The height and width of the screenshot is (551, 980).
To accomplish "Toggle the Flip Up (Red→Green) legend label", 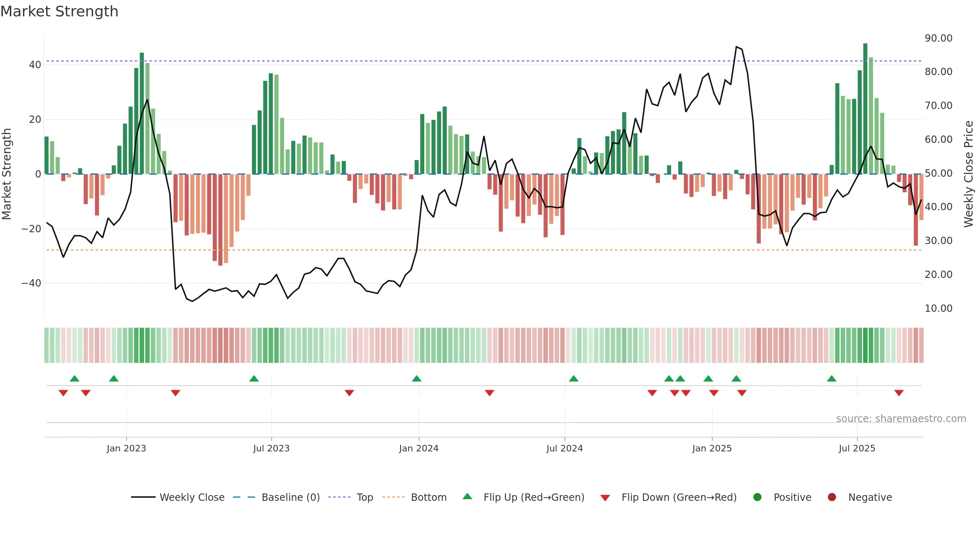I will 534,498.
